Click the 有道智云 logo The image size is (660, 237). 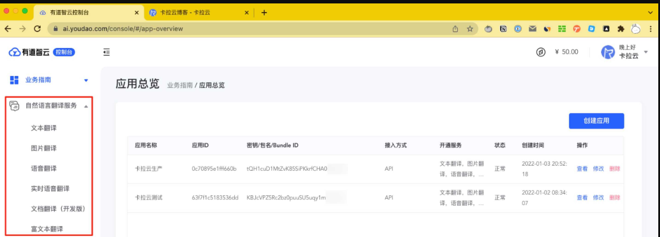pyautogui.click(x=29, y=52)
